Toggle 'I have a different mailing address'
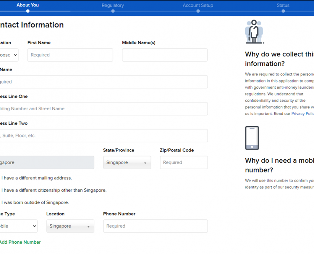The width and height of the screenshot is (314, 254). (x=36, y=178)
